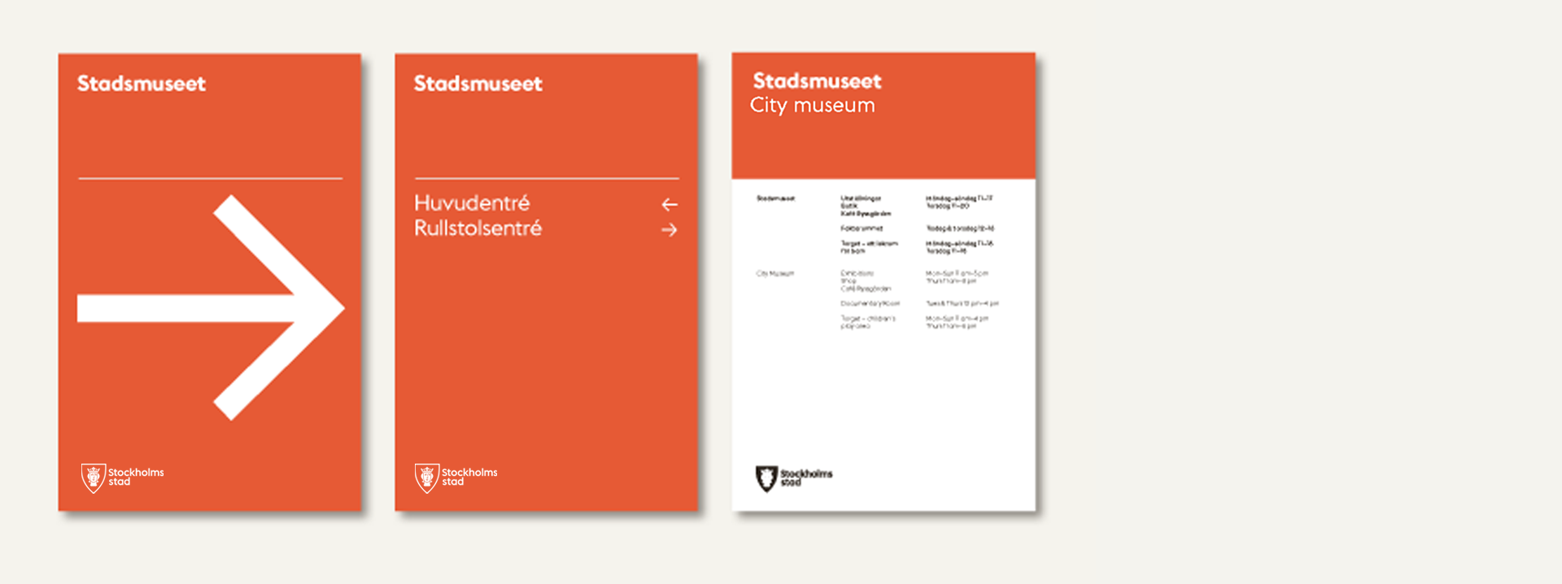Click black shield crest on white poster
Viewport: 1562px width, 584px height.
[x=766, y=478]
